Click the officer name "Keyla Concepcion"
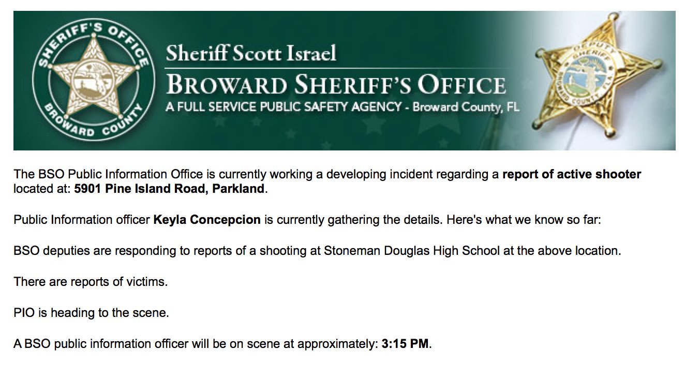The image size is (685, 365). coord(207,219)
